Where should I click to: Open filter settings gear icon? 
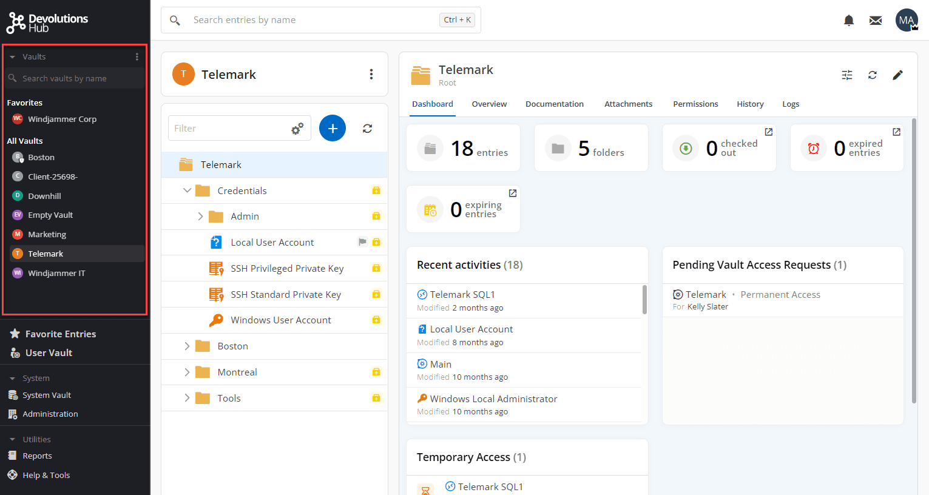(297, 129)
